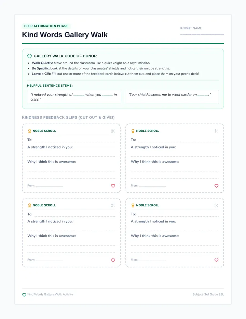Click the green heart icon in the footer
Image resolution: width=246 pixels, height=319 pixels.
pyautogui.click(x=24, y=295)
